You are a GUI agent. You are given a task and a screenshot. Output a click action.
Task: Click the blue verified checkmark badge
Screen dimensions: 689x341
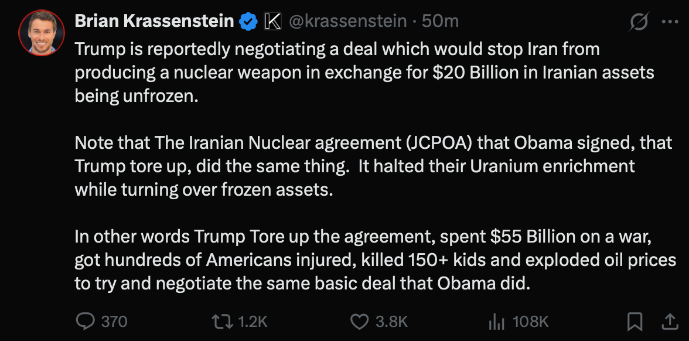click(x=248, y=22)
